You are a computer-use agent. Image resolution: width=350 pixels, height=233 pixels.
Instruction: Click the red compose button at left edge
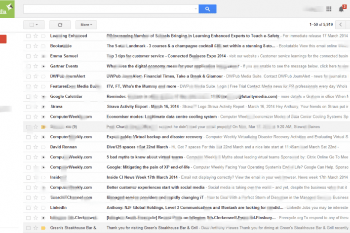click(3, 39)
